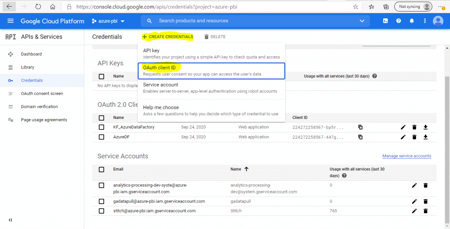Check the gadatapull account checkbox
This screenshot has width=450, height=229.
tap(102, 201)
